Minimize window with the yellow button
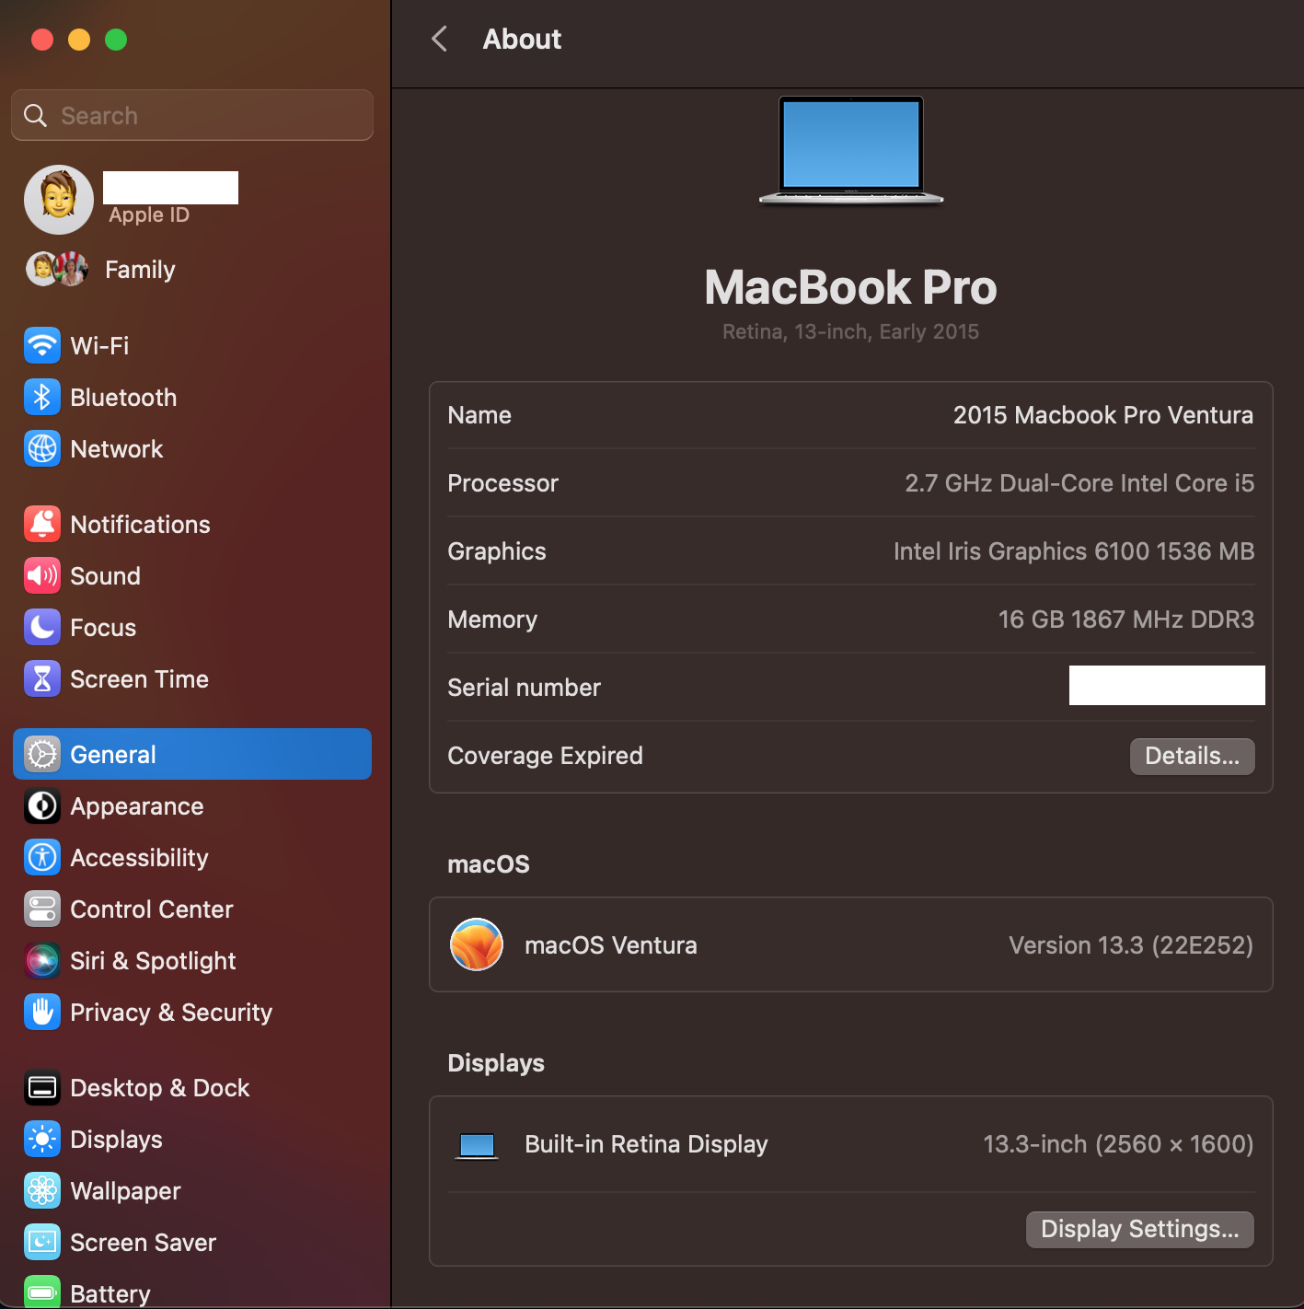This screenshot has height=1309, width=1304. click(79, 40)
